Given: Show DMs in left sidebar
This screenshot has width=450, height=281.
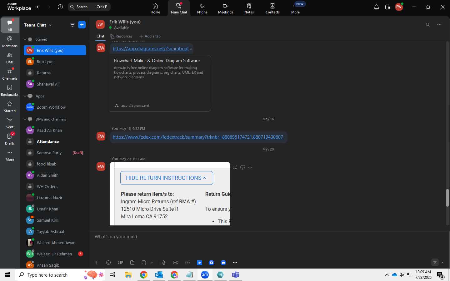Looking at the screenshot, I should coord(10,58).
